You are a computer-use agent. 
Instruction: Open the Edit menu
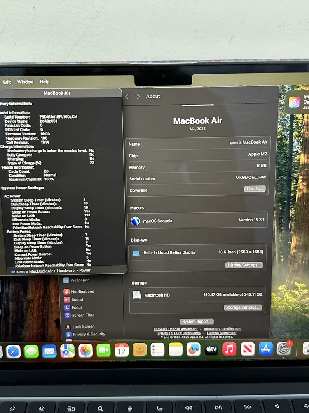click(x=7, y=82)
